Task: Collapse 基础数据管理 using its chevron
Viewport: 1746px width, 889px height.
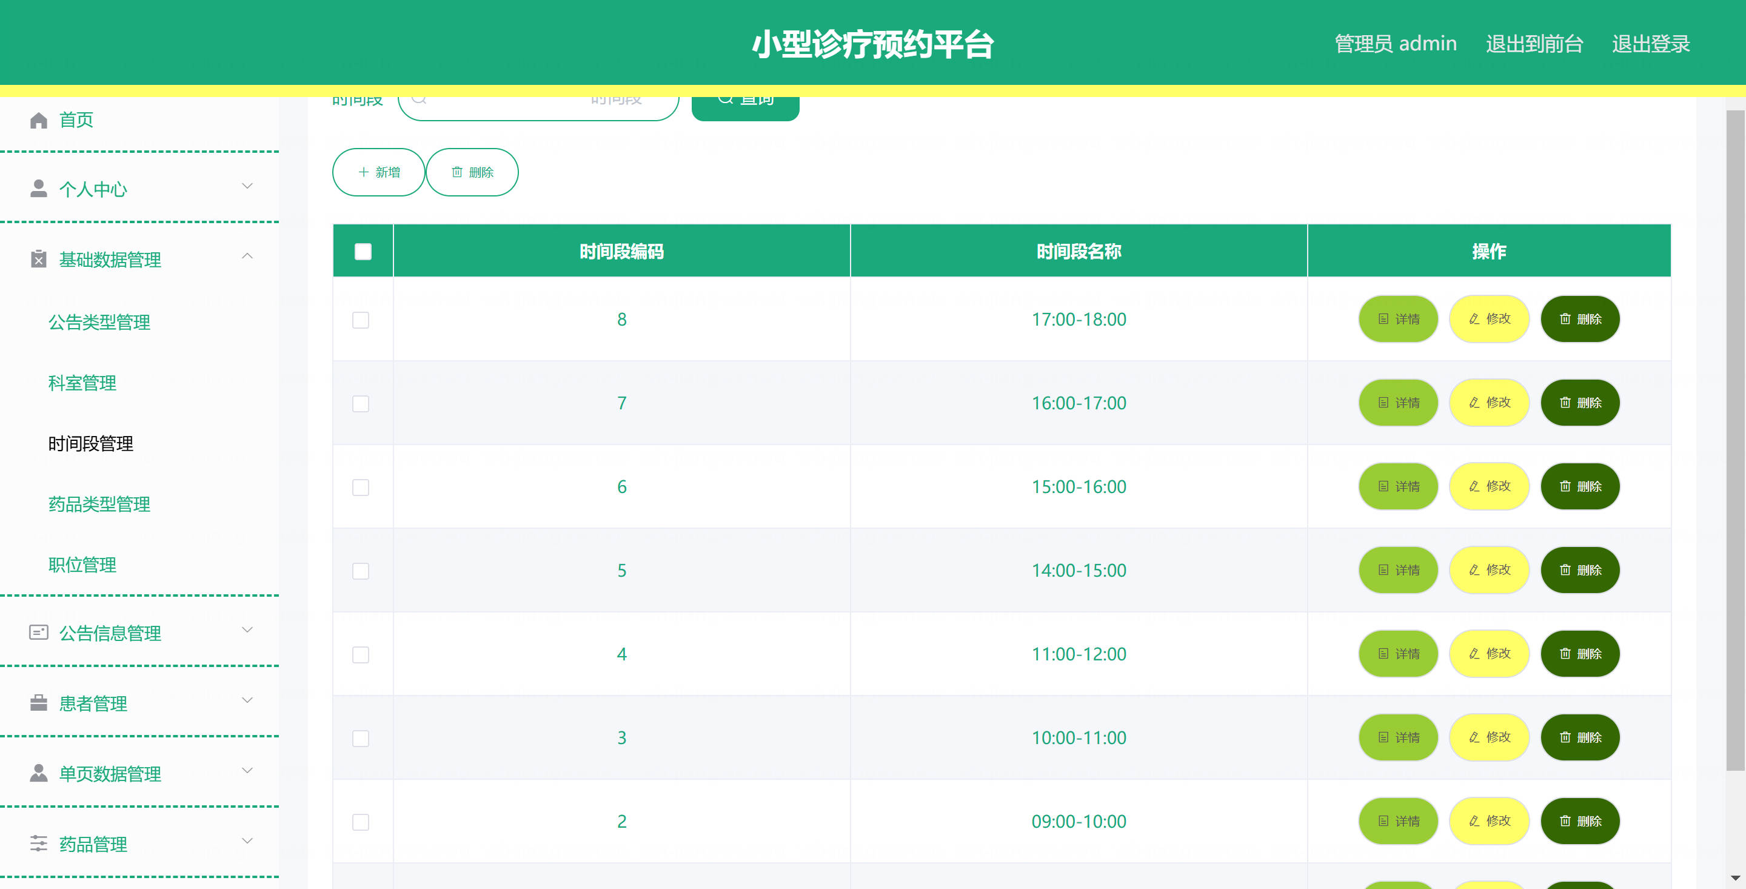Action: pyautogui.click(x=247, y=256)
